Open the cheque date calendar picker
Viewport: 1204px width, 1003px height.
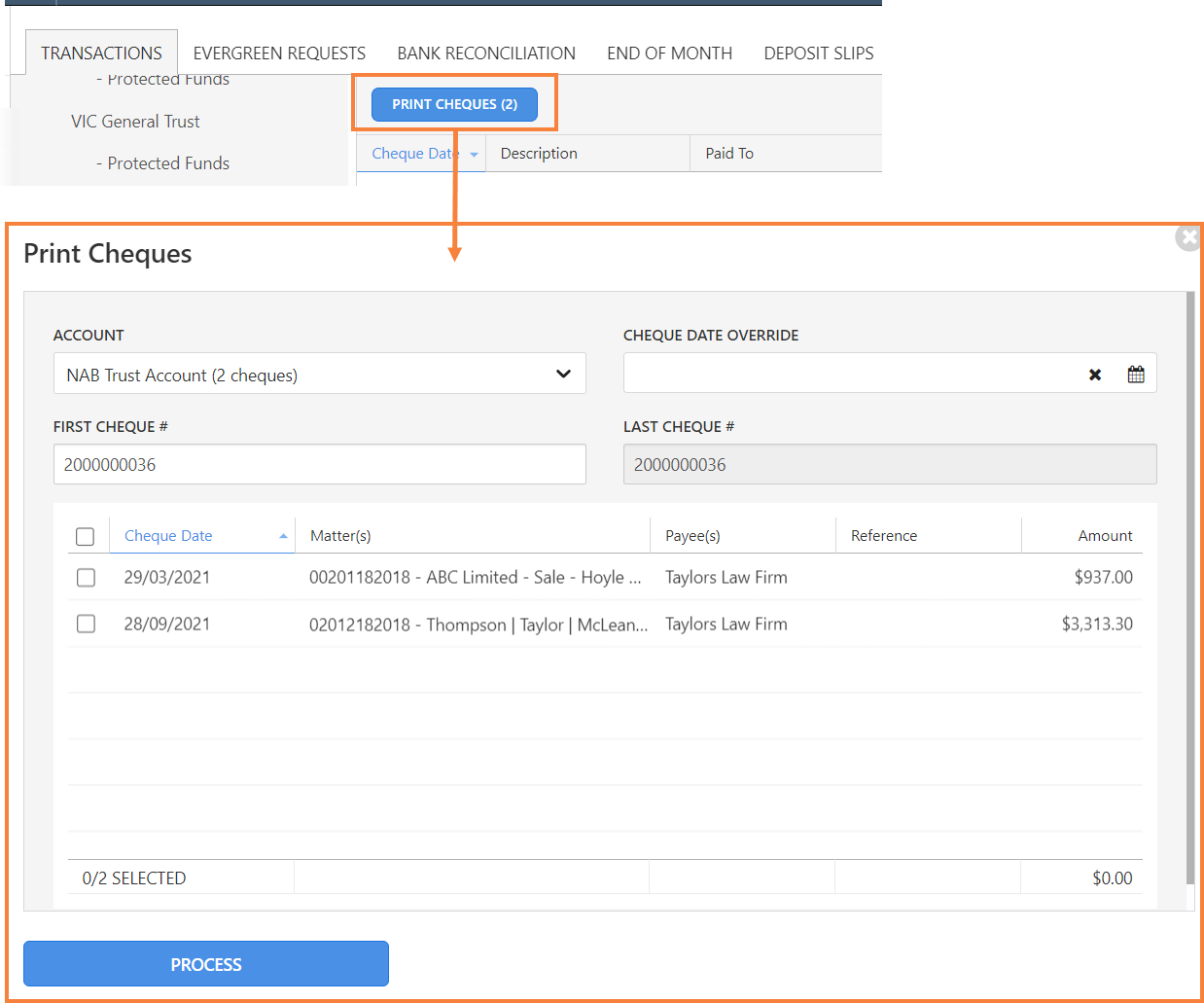1135,375
